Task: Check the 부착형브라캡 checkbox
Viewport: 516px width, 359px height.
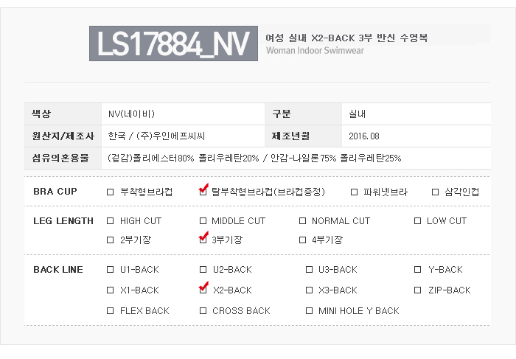Action: point(111,192)
